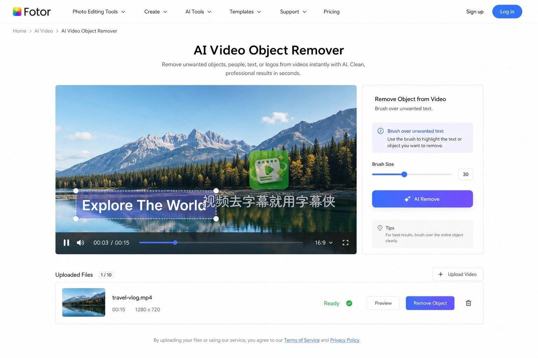Mute the video volume speaker icon

point(80,243)
